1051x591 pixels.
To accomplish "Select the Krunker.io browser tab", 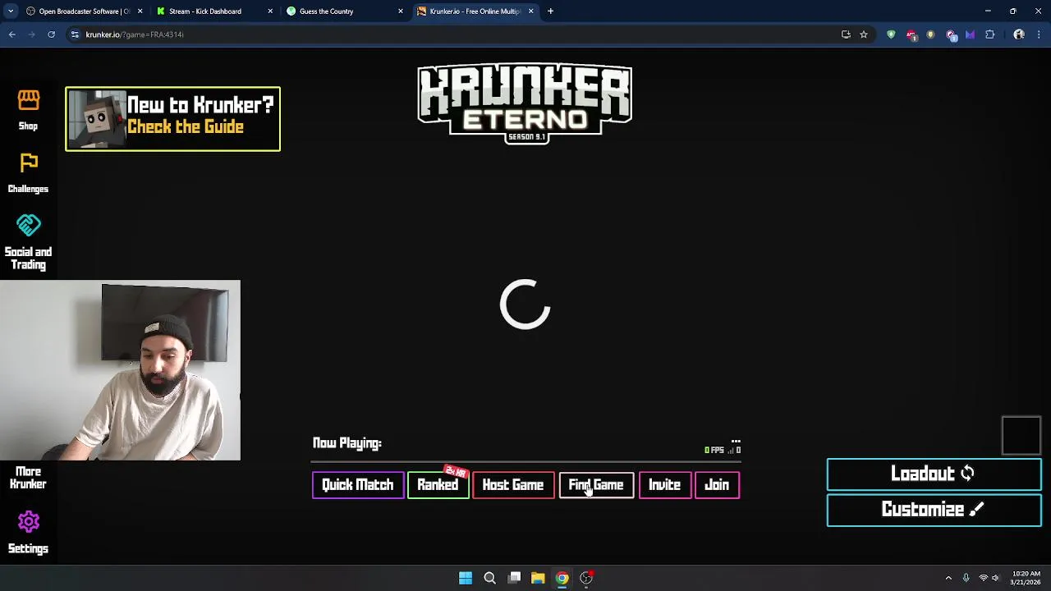I will [475, 11].
